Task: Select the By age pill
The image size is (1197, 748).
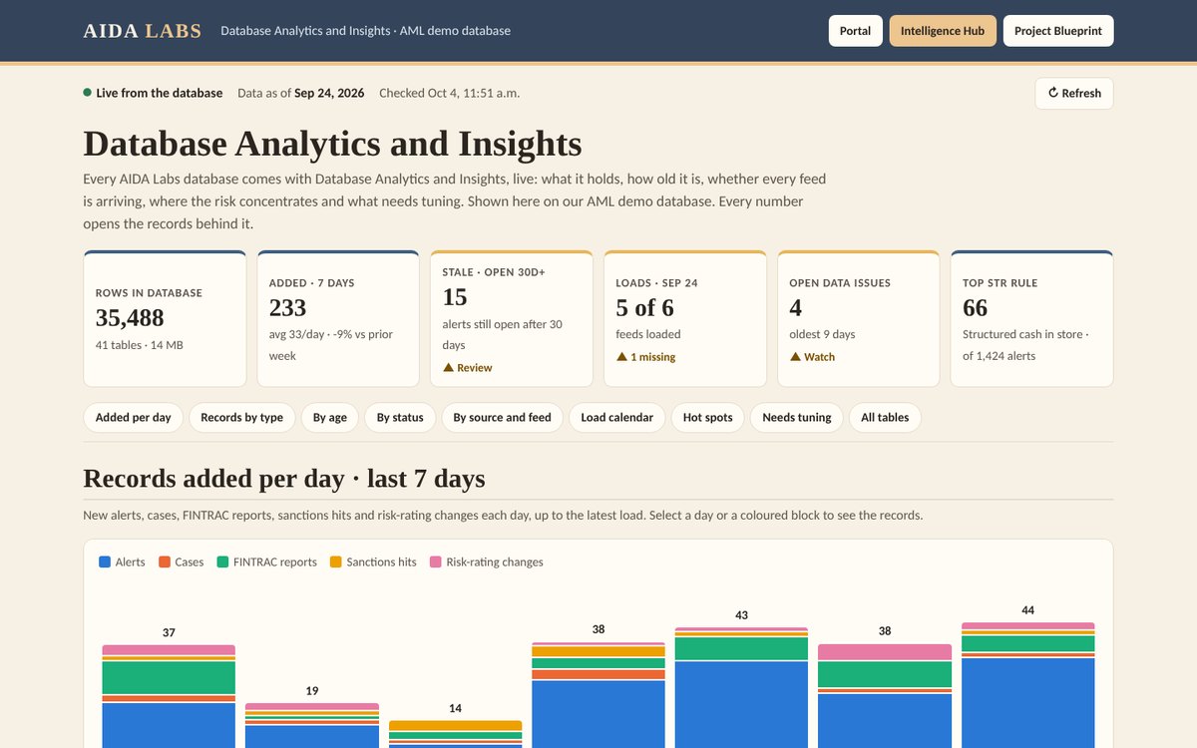Action: point(330,418)
